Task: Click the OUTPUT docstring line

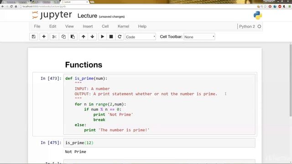Action: click(146, 94)
